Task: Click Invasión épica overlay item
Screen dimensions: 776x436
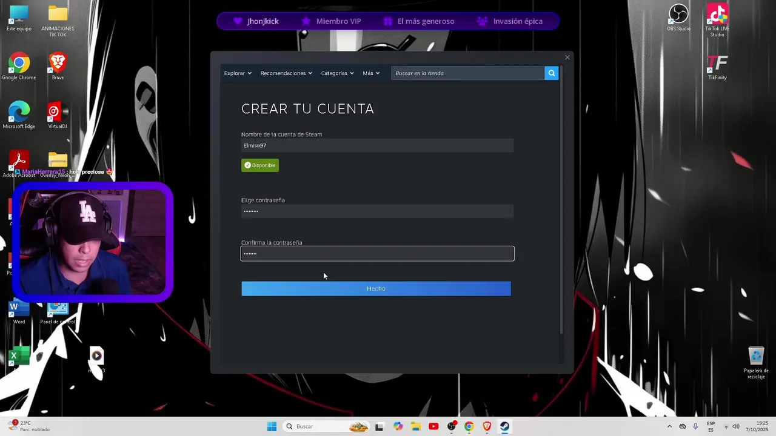Action: pos(510,21)
